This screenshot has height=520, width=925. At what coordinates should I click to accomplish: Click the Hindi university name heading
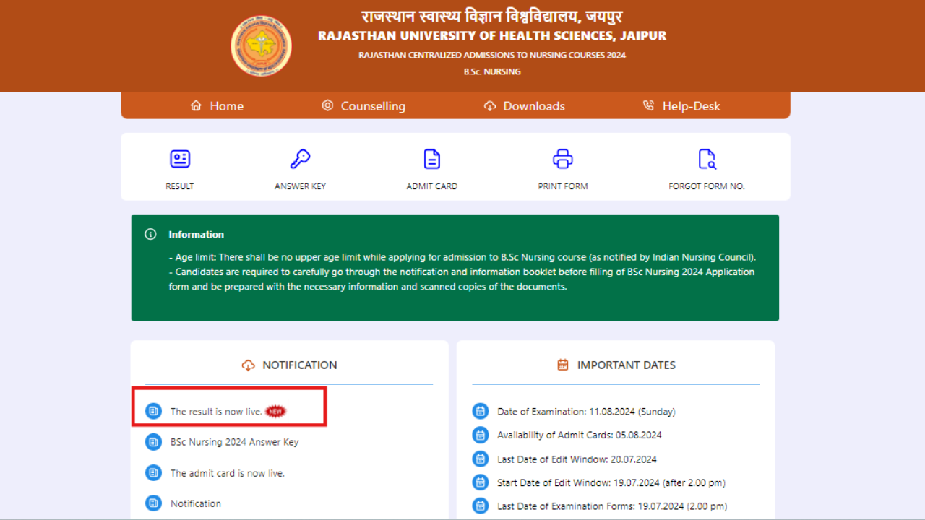(492, 17)
